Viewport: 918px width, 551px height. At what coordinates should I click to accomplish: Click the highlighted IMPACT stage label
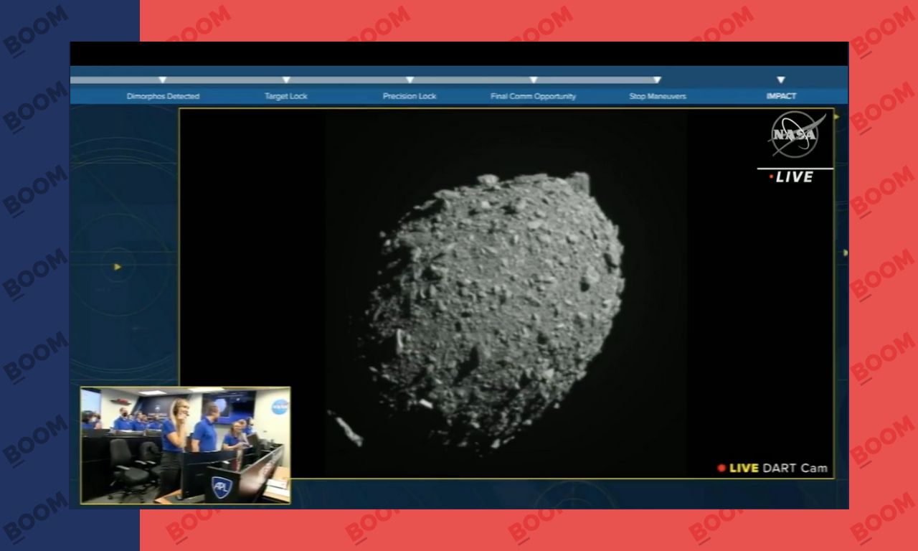pyautogui.click(x=781, y=96)
